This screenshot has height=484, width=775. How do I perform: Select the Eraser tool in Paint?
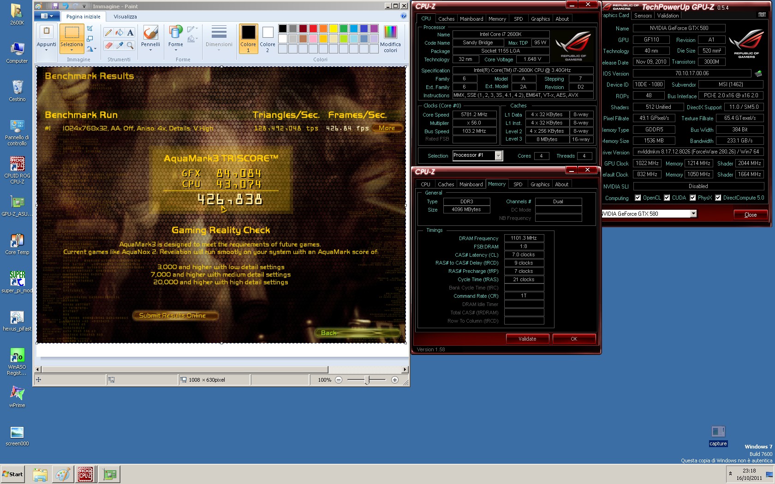pos(108,45)
